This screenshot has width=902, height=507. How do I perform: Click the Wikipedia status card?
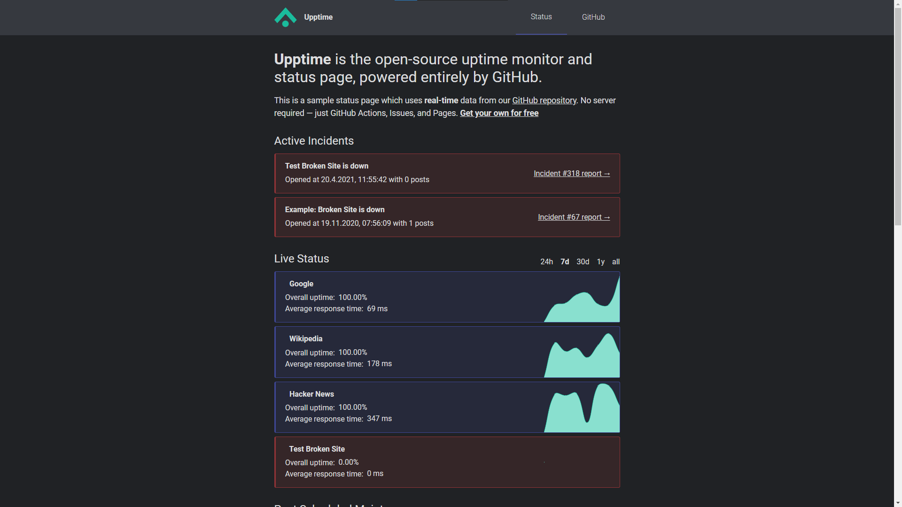(x=447, y=352)
